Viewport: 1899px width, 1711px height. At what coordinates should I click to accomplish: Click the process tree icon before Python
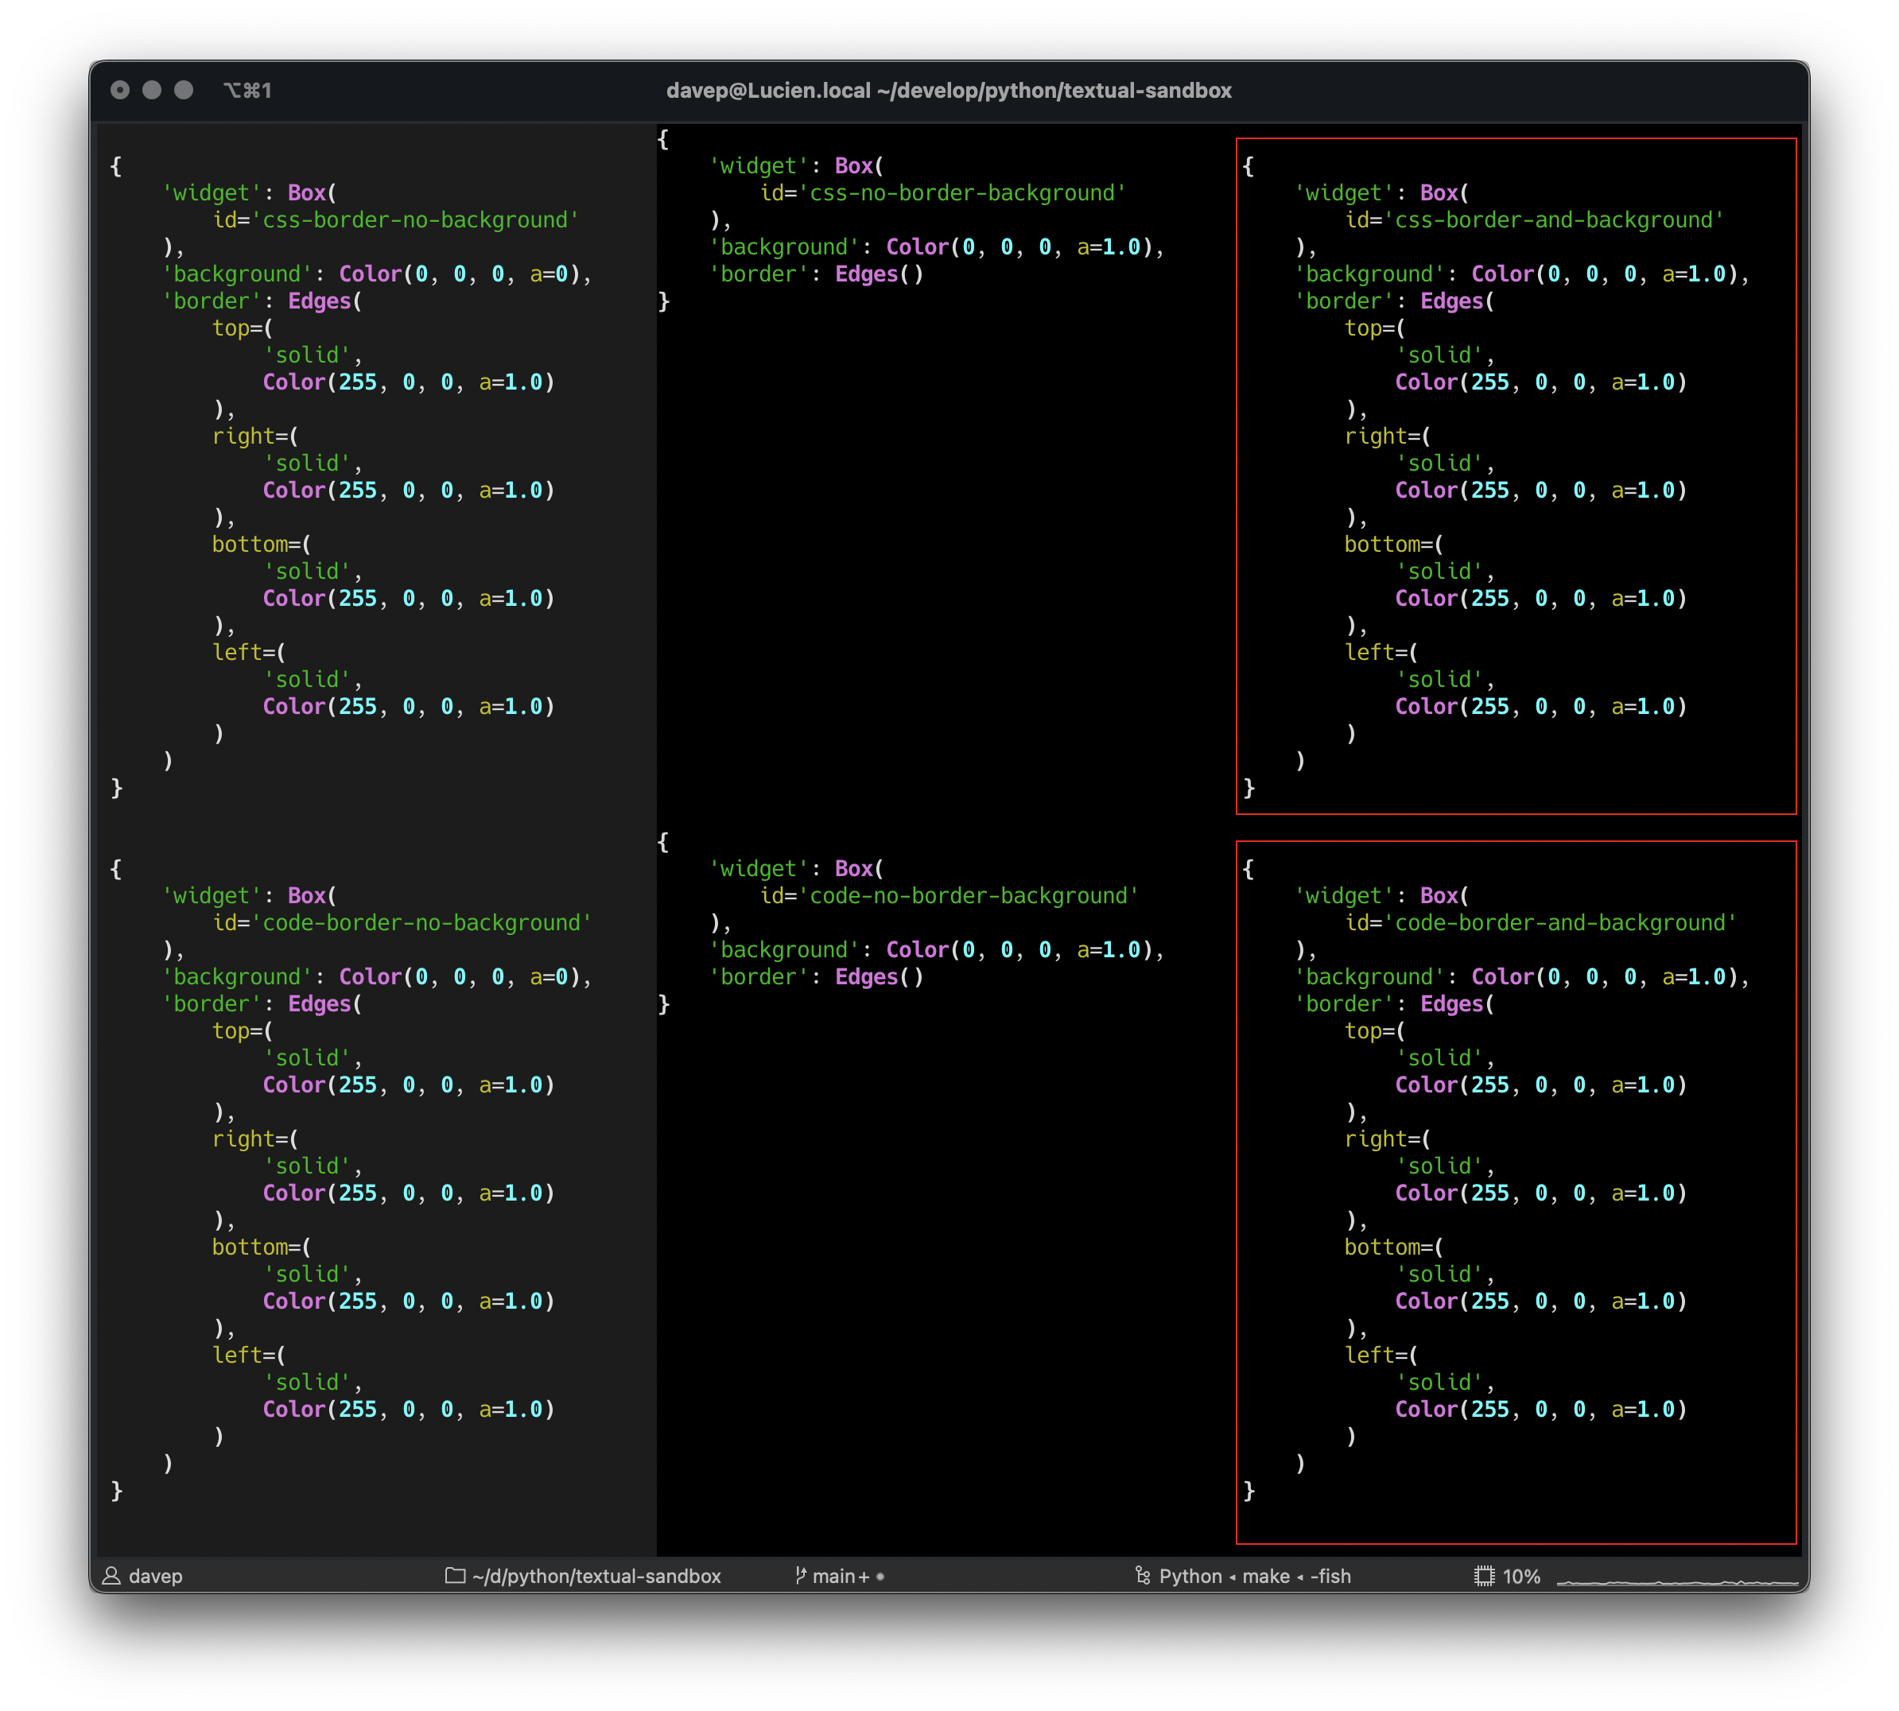(x=1142, y=1576)
